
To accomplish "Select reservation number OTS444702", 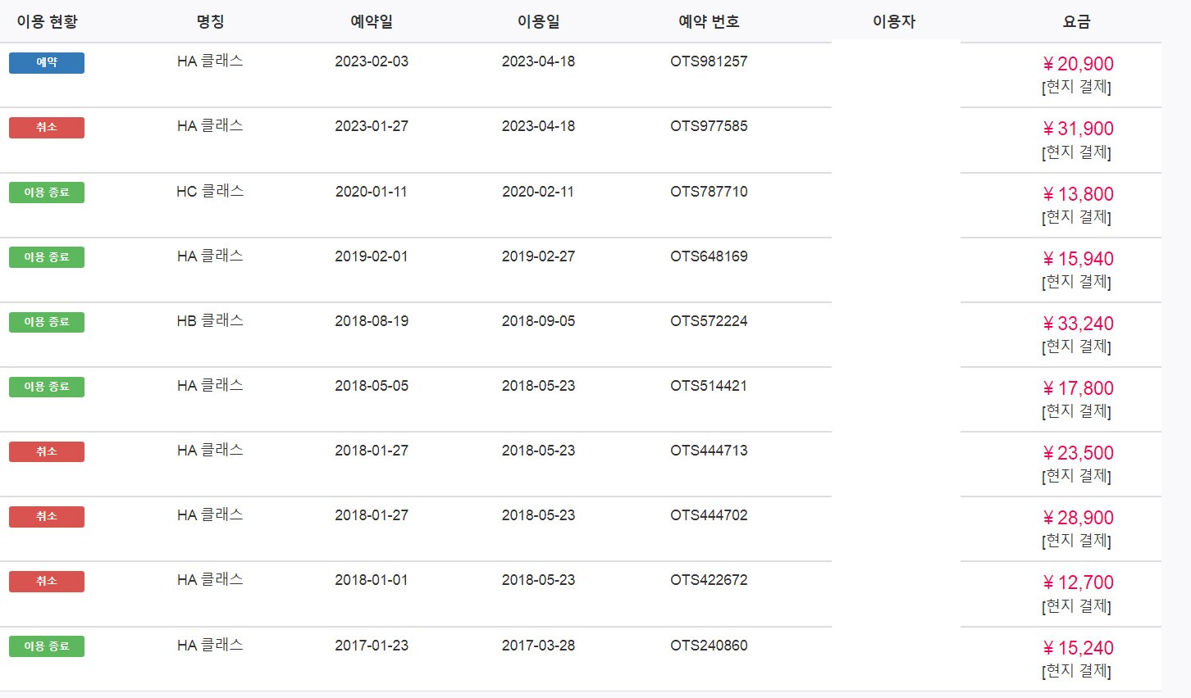I will tap(709, 515).
